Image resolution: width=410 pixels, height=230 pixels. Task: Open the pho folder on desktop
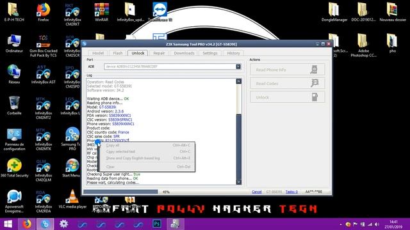click(392, 43)
